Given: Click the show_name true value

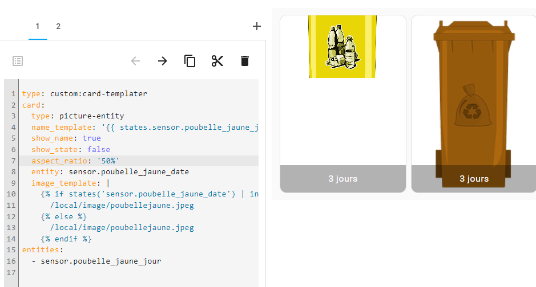Looking at the screenshot, I should [91, 138].
